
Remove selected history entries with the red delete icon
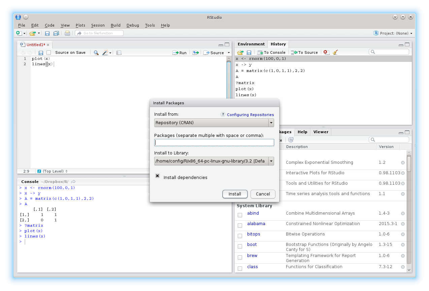pyautogui.click(x=325, y=52)
